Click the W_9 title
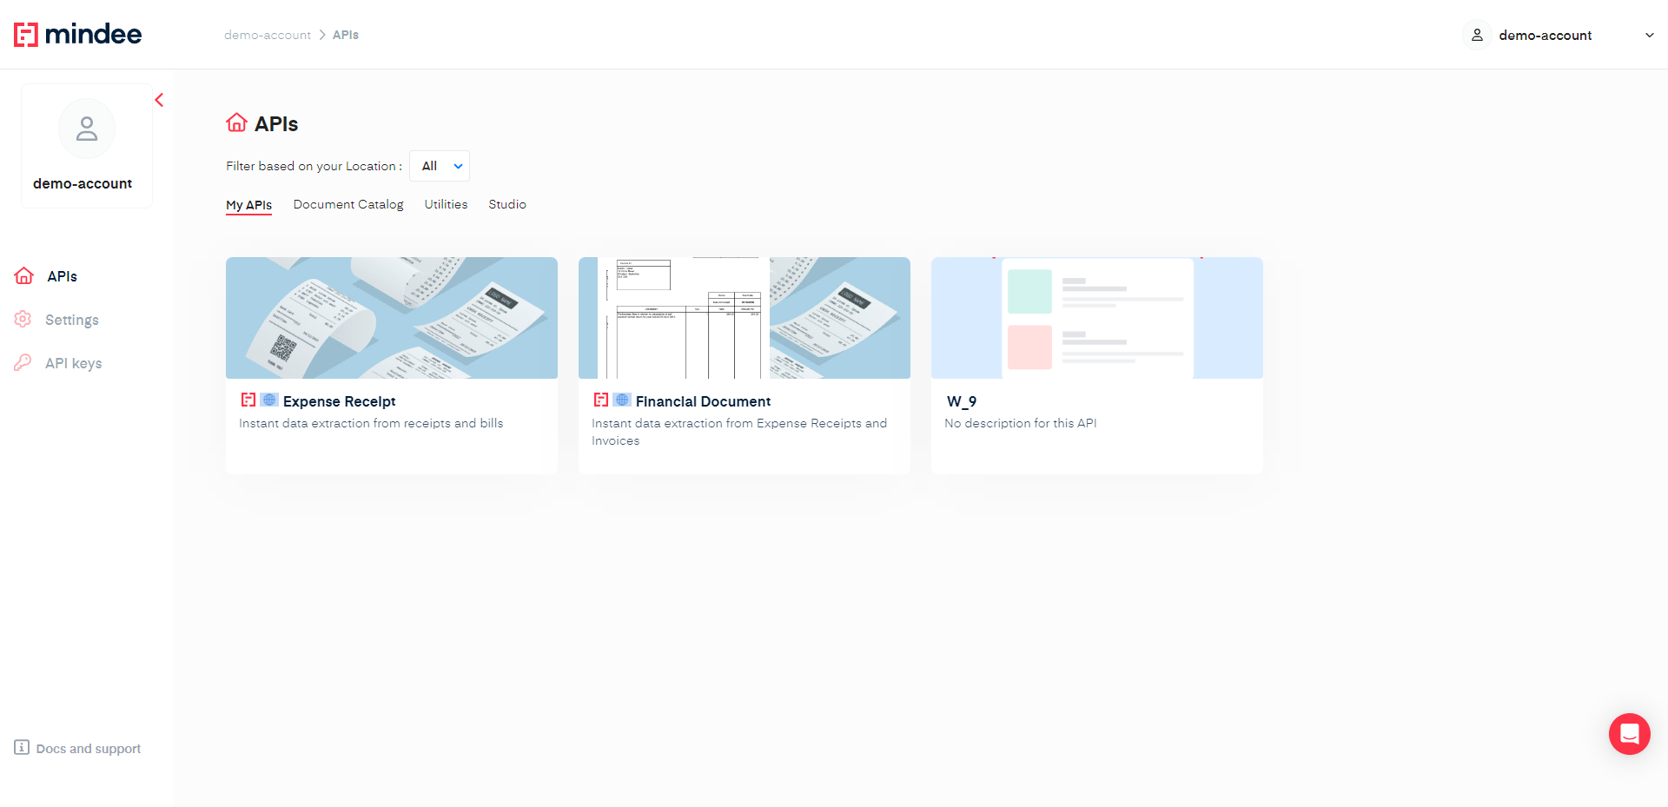Viewport: 1668px width, 807px height. (x=962, y=401)
